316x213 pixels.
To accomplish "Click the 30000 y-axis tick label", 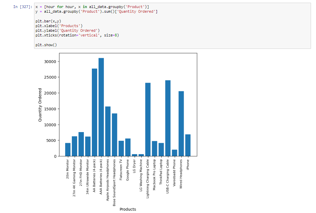I will [50, 62].
